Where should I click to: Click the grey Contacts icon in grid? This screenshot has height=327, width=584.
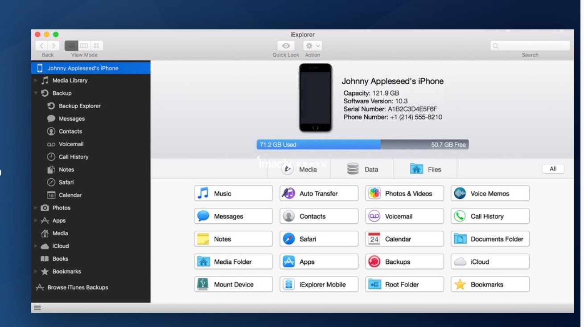pyautogui.click(x=289, y=217)
